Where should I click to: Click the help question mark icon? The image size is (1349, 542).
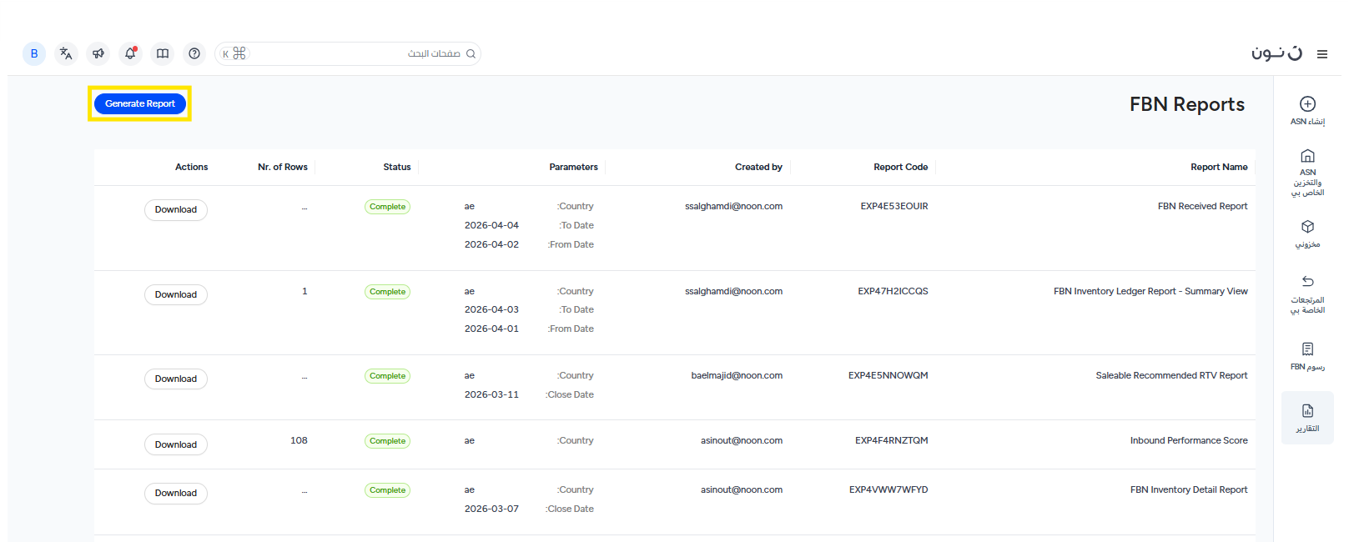pos(194,53)
